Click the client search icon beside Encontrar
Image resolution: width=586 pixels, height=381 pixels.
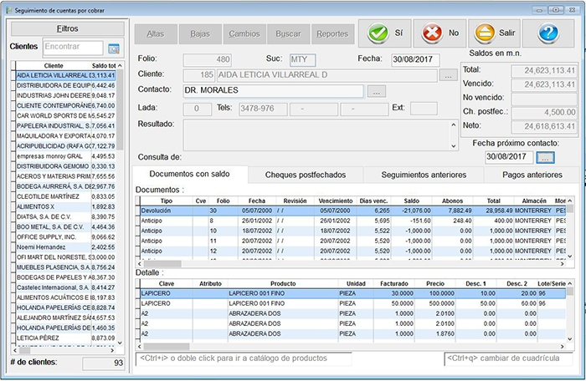[114, 48]
